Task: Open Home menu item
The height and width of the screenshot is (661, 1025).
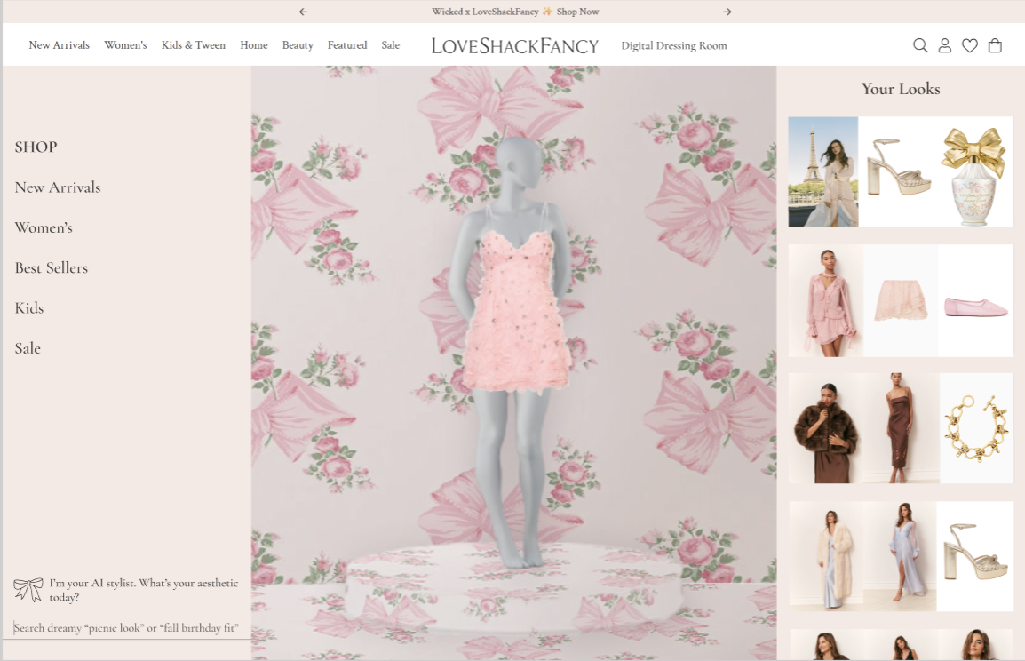Action: click(x=254, y=45)
